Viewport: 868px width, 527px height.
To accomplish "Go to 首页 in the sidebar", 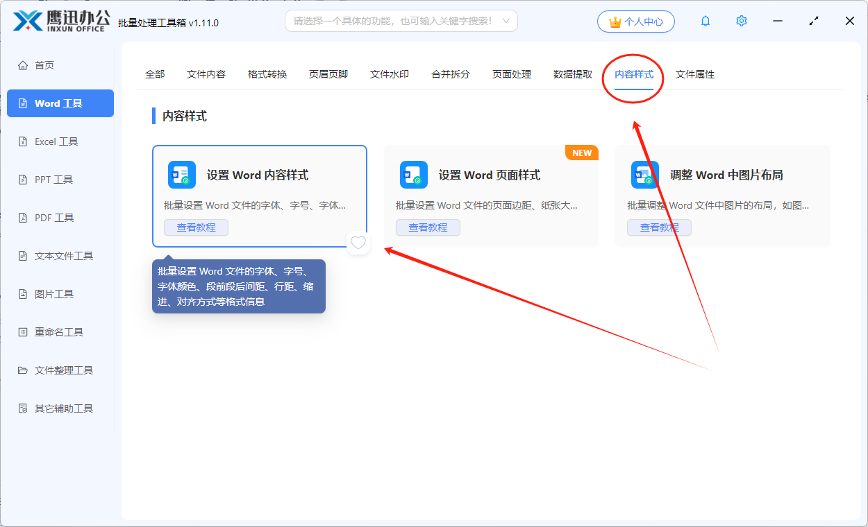I will [60, 65].
